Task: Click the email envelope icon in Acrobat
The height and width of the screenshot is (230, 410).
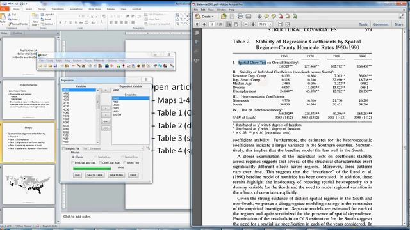Action: pos(248,17)
